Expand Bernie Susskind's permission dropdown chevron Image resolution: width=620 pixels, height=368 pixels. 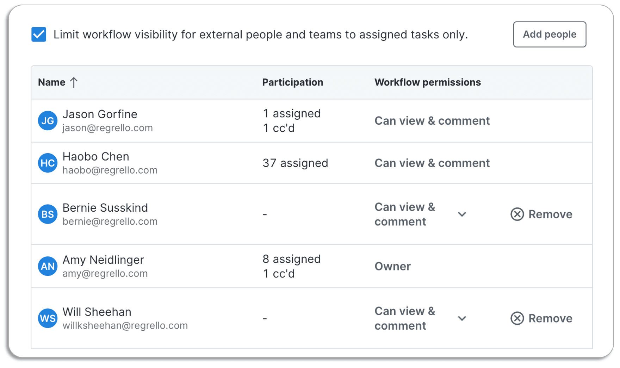click(462, 214)
